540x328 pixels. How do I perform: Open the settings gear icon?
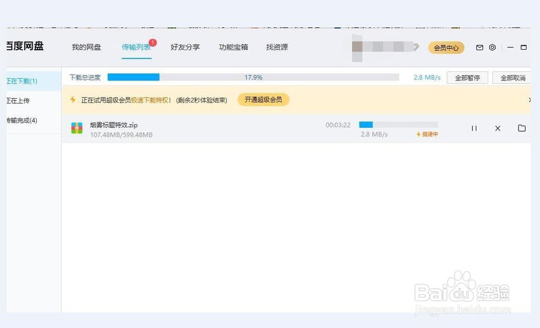tap(492, 47)
